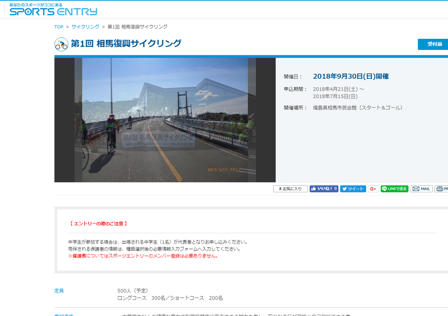Click the main cycling event photo
This screenshot has height=316, width=448.
pos(165,120)
